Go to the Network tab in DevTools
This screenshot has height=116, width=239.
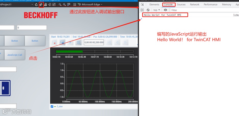[x=195, y=5]
